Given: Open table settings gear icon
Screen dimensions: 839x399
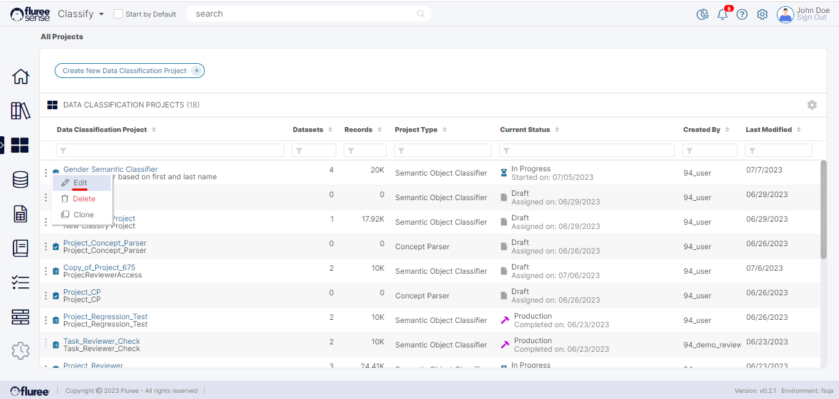Looking at the screenshot, I should [x=812, y=105].
